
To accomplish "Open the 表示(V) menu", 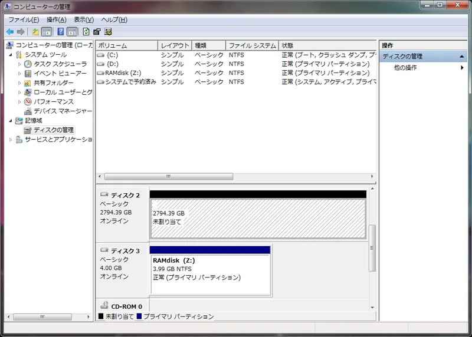I will [x=84, y=20].
